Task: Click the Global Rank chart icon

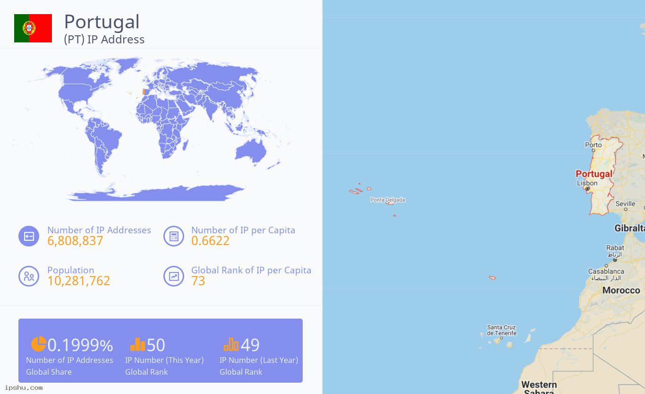Action: click(174, 276)
